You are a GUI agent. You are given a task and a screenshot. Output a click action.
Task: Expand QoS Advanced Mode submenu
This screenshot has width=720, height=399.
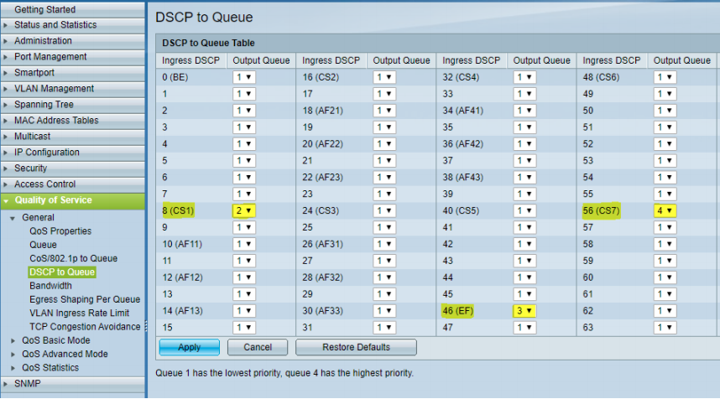pos(13,355)
